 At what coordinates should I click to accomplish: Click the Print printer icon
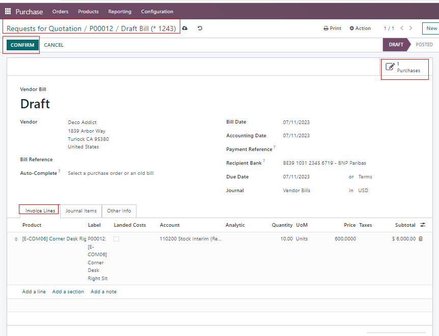point(326,28)
